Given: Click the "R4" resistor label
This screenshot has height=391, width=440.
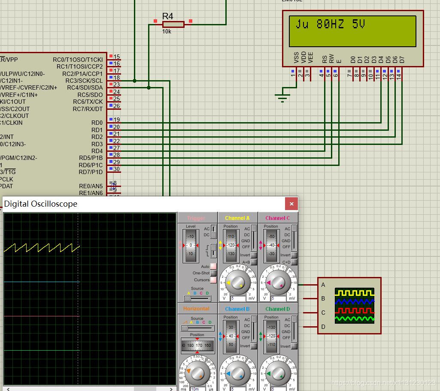Looking at the screenshot, I should (167, 16).
